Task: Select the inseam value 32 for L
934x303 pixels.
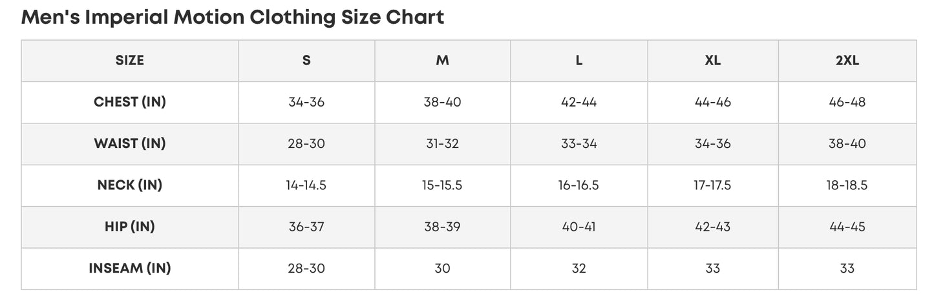Action: (579, 268)
